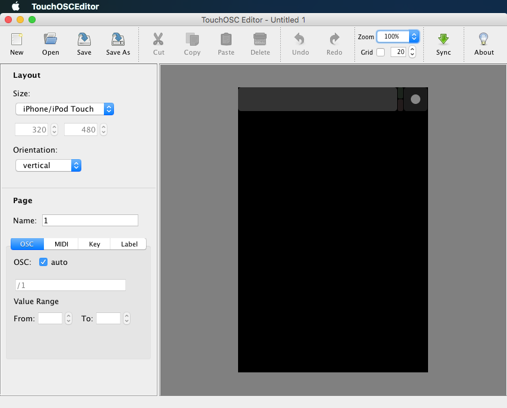Image resolution: width=507 pixels, height=408 pixels.
Task: Toggle the round indicator on layout canvas
Action: pos(416,99)
